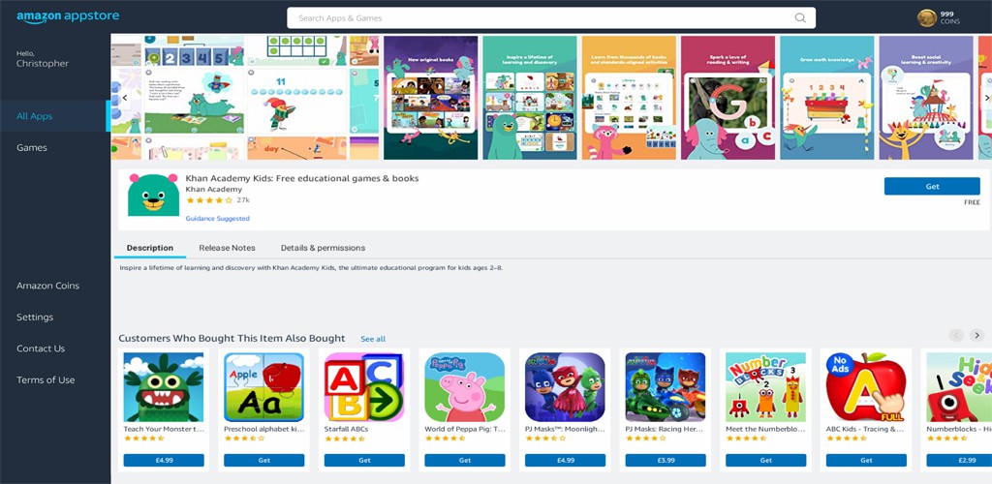Open the Khan Academy Kids app icon
Viewport: 992px width, 484px height.
coord(153,196)
